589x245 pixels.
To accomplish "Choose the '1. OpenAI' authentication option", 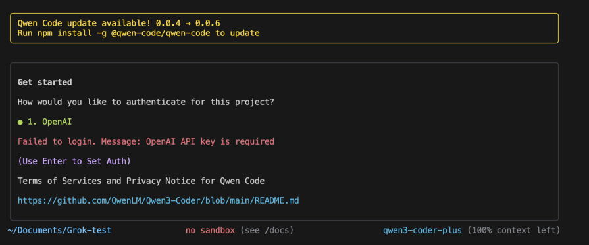I will [x=49, y=122].
